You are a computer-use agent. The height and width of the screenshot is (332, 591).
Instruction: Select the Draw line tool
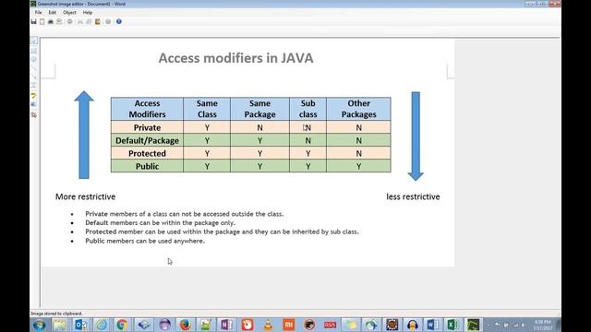34,68
